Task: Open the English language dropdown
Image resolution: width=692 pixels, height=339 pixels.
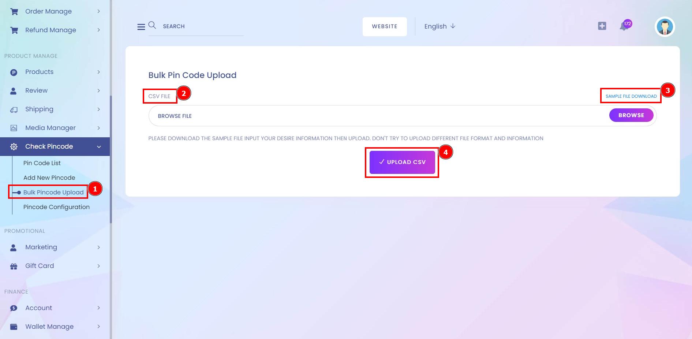Action: (x=439, y=26)
